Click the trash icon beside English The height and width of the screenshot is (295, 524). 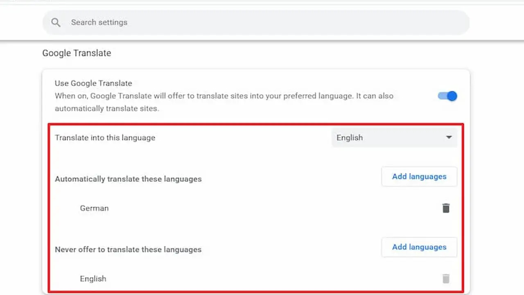(446, 279)
